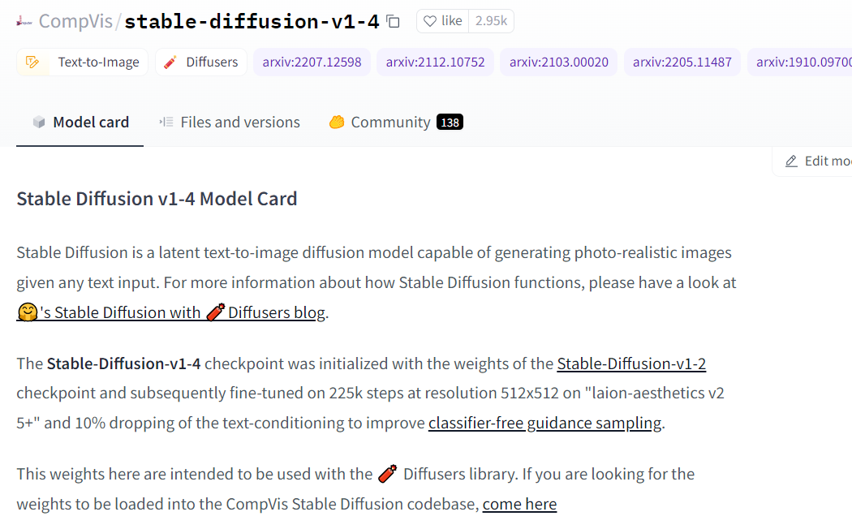Click the CompVis organization logo icon
This screenshot has width=852, height=529.
pos(22,21)
